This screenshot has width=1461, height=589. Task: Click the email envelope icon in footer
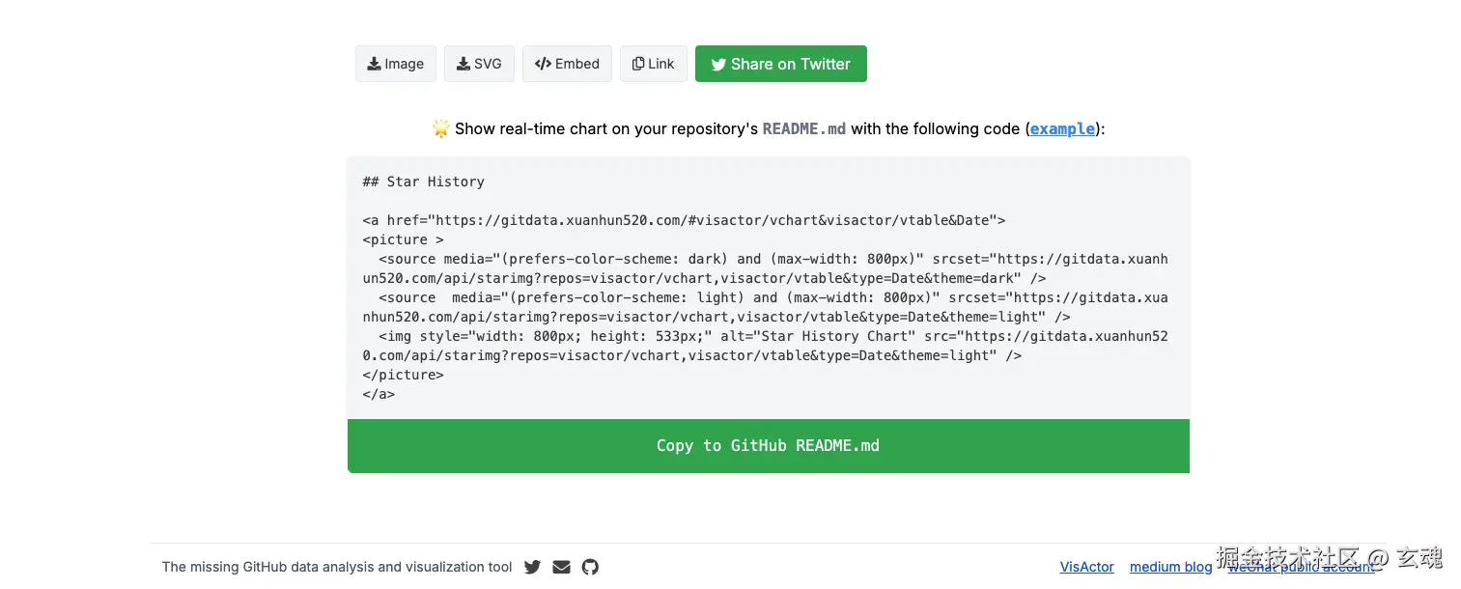[x=561, y=567]
